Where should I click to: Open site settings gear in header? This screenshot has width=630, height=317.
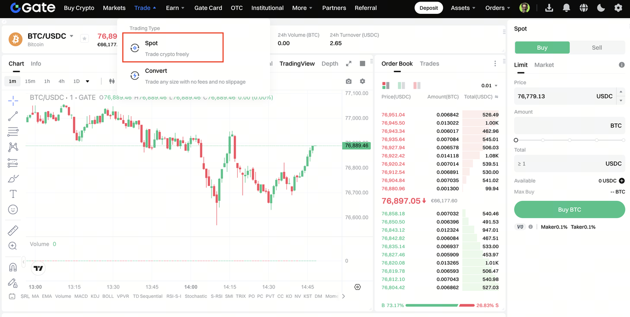point(618,8)
